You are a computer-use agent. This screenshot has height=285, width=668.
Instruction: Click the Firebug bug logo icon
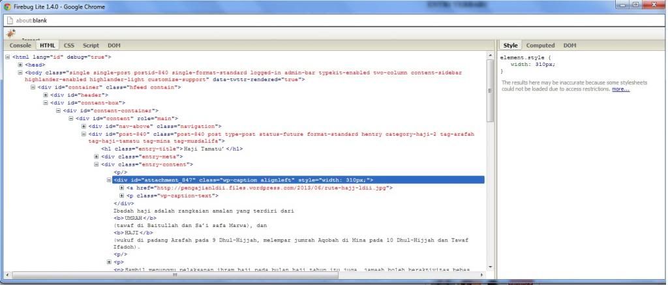coord(10,33)
